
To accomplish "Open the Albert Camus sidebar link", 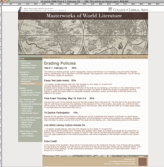I will pyautogui.click(x=27, y=133).
